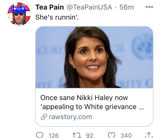The width and height of the screenshot is (161, 138).
Task: Open the three-dot more options menu
Action: [149, 7]
